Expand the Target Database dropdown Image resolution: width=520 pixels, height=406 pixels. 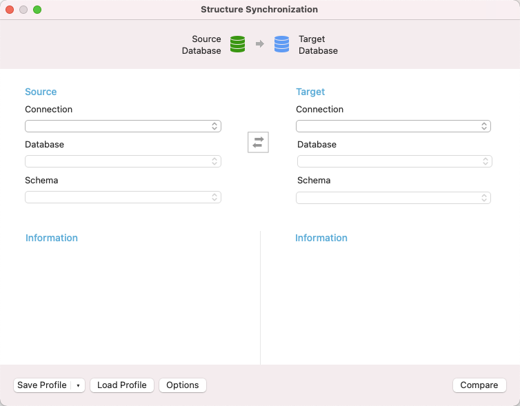coord(394,161)
